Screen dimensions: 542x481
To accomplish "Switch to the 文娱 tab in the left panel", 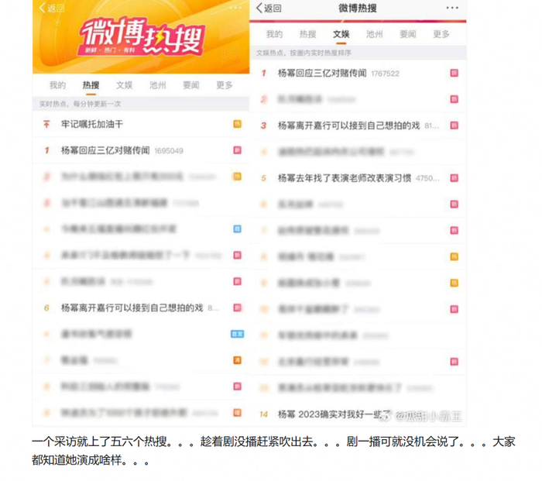I will [x=124, y=85].
